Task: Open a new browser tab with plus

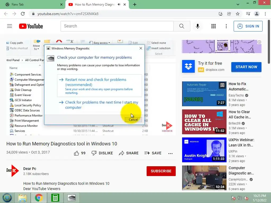Action: click(x=135, y=4)
